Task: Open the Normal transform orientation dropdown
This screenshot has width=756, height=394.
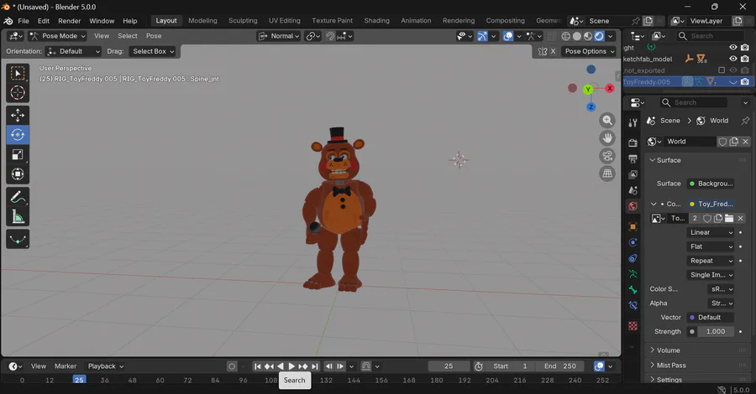Action: tap(279, 36)
